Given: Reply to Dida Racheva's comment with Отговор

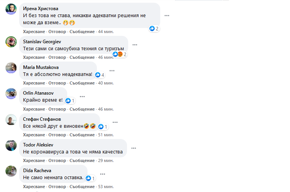Looking at the screenshot, I should pos(57,187).
